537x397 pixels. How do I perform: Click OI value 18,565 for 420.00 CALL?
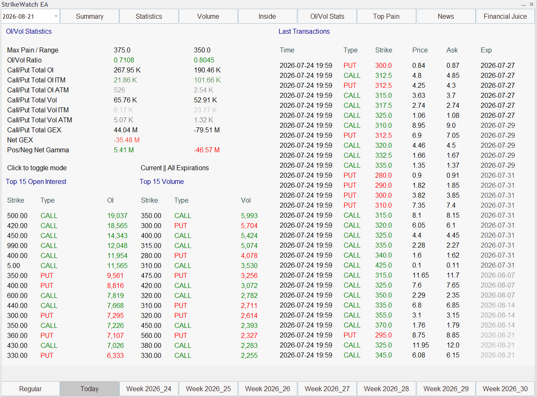(118, 226)
